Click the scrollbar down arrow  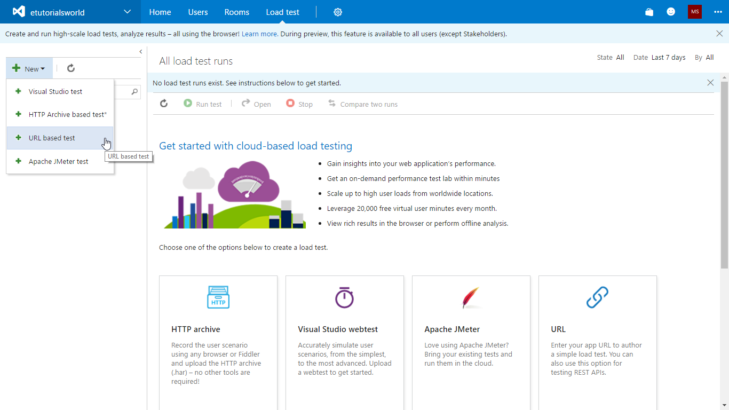(x=724, y=405)
